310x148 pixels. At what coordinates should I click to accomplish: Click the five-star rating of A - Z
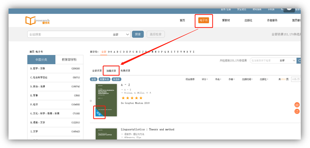pos(132,98)
